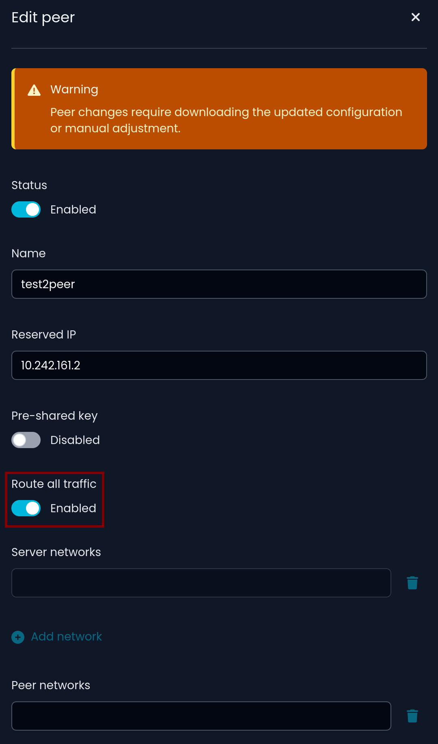Click the empty Peer networks input
The image size is (438, 744).
(x=201, y=716)
